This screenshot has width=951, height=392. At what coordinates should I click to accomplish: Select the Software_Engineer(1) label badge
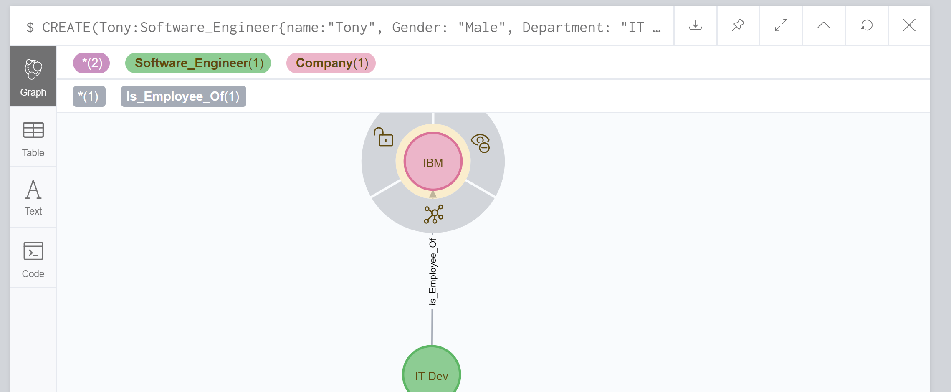(198, 63)
